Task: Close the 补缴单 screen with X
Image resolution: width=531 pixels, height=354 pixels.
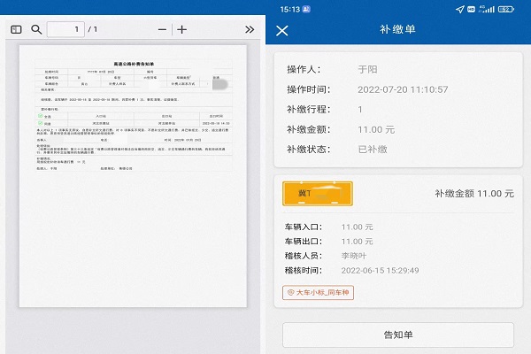Action: 282,31
